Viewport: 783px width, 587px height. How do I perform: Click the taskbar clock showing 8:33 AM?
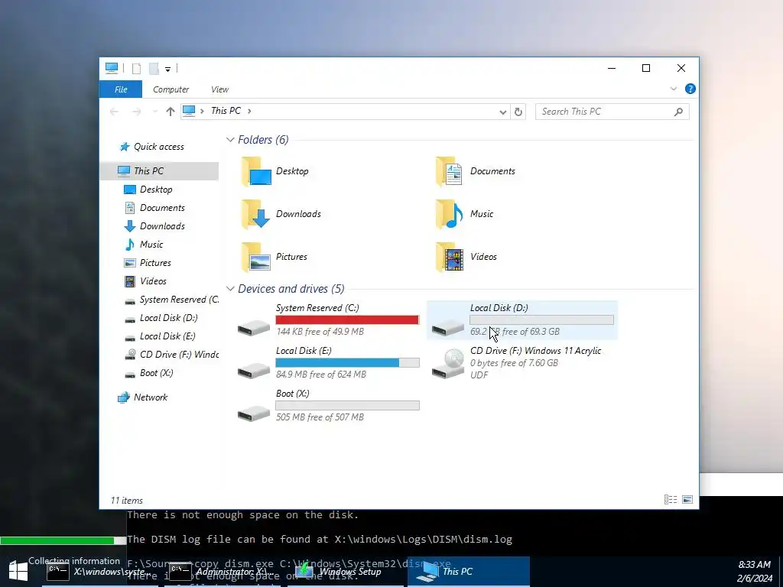click(755, 572)
